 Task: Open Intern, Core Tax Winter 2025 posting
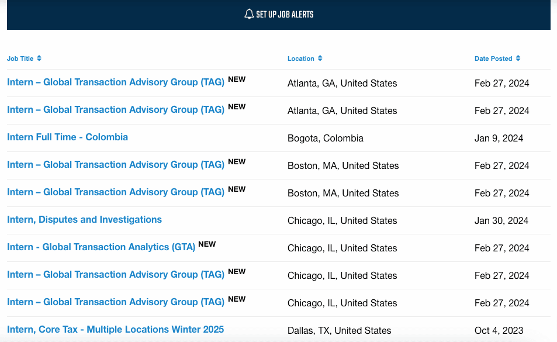point(115,330)
